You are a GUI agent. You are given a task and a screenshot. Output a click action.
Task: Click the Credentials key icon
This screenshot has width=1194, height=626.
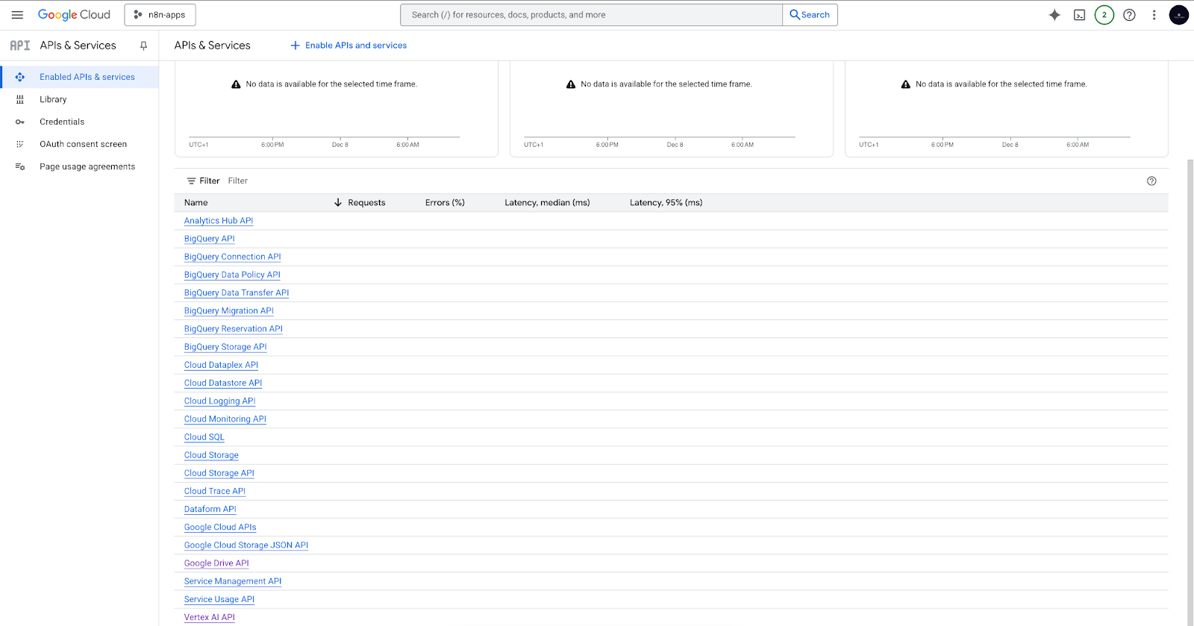pyautogui.click(x=20, y=122)
